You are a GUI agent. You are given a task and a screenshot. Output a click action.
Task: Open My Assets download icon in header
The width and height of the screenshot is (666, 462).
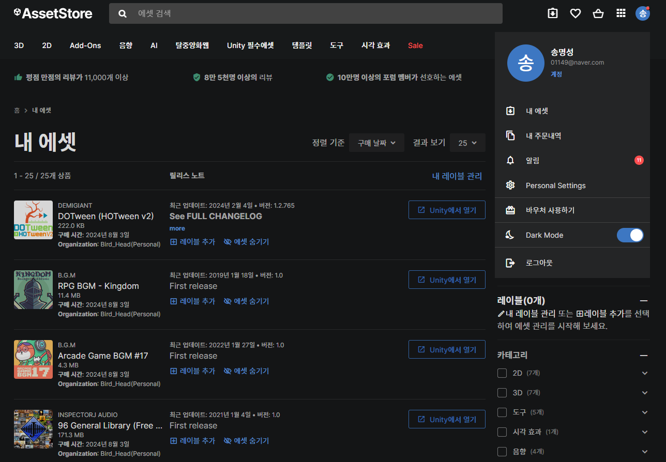coord(553,13)
